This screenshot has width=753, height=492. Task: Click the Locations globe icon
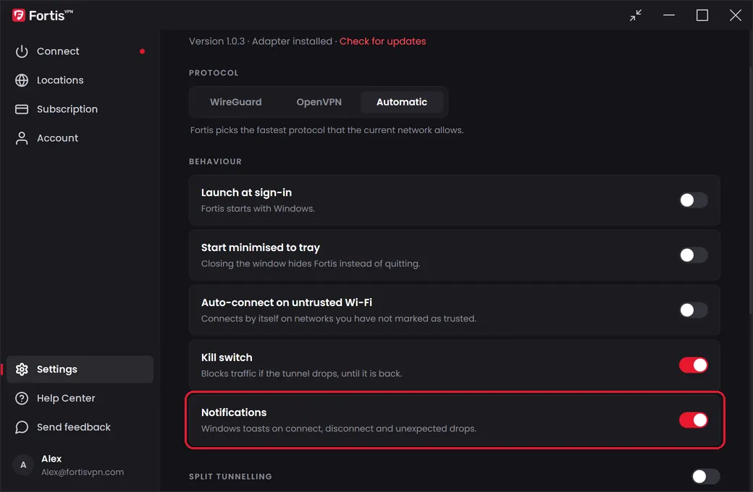(x=22, y=80)
